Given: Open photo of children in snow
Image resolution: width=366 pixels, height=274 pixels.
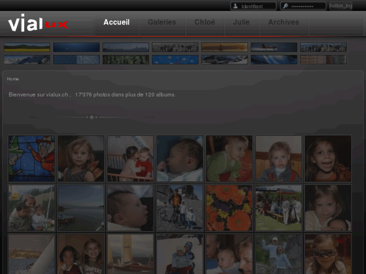Looking at the screenshot, I should pos(180,254).
